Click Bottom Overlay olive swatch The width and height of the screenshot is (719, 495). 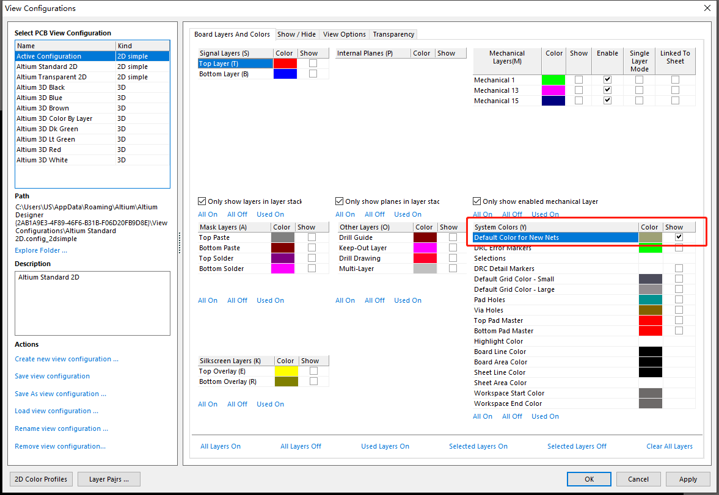coord(286,381)
